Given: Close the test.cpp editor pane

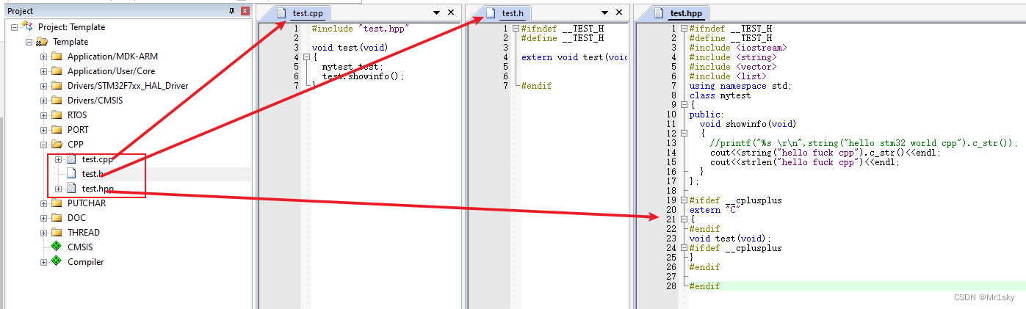Looking at the screenshot, I should (x=451, y=12).
